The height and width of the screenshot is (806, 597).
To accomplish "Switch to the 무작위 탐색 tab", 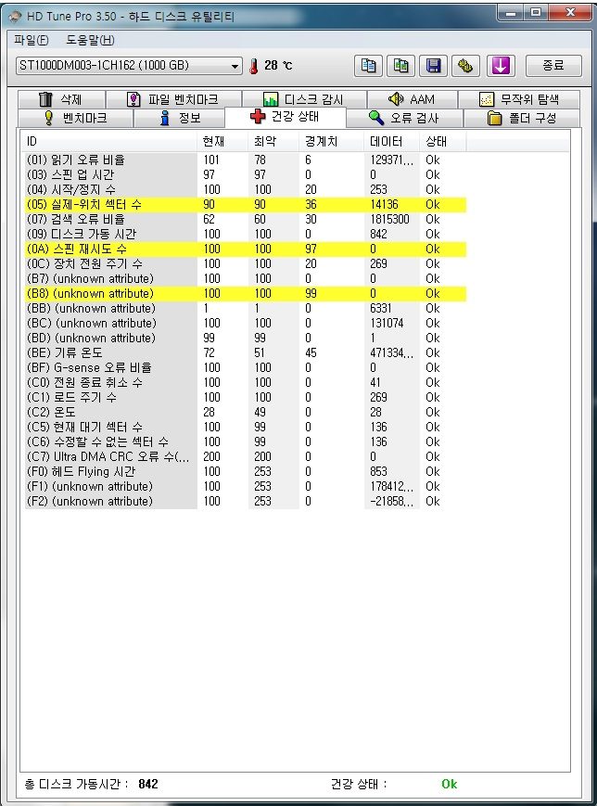I will click(519, 99).
